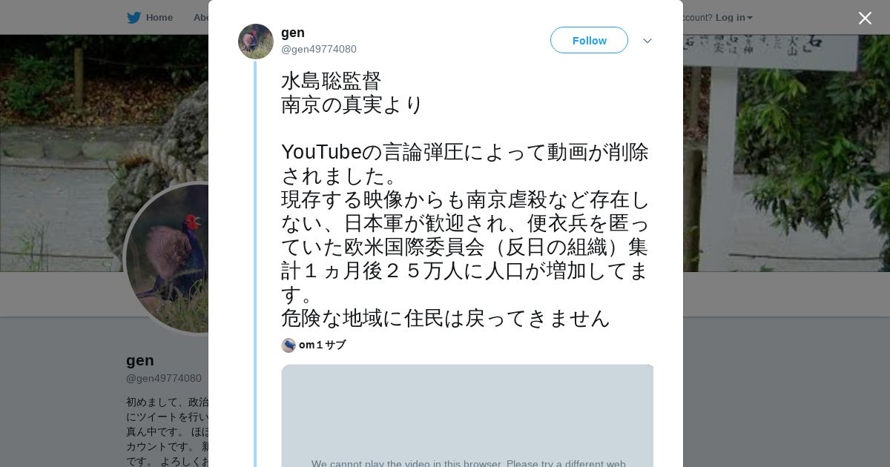Click the om１サブ username link
The width and height of the screenshot is (890, 467).
(322, 345)
